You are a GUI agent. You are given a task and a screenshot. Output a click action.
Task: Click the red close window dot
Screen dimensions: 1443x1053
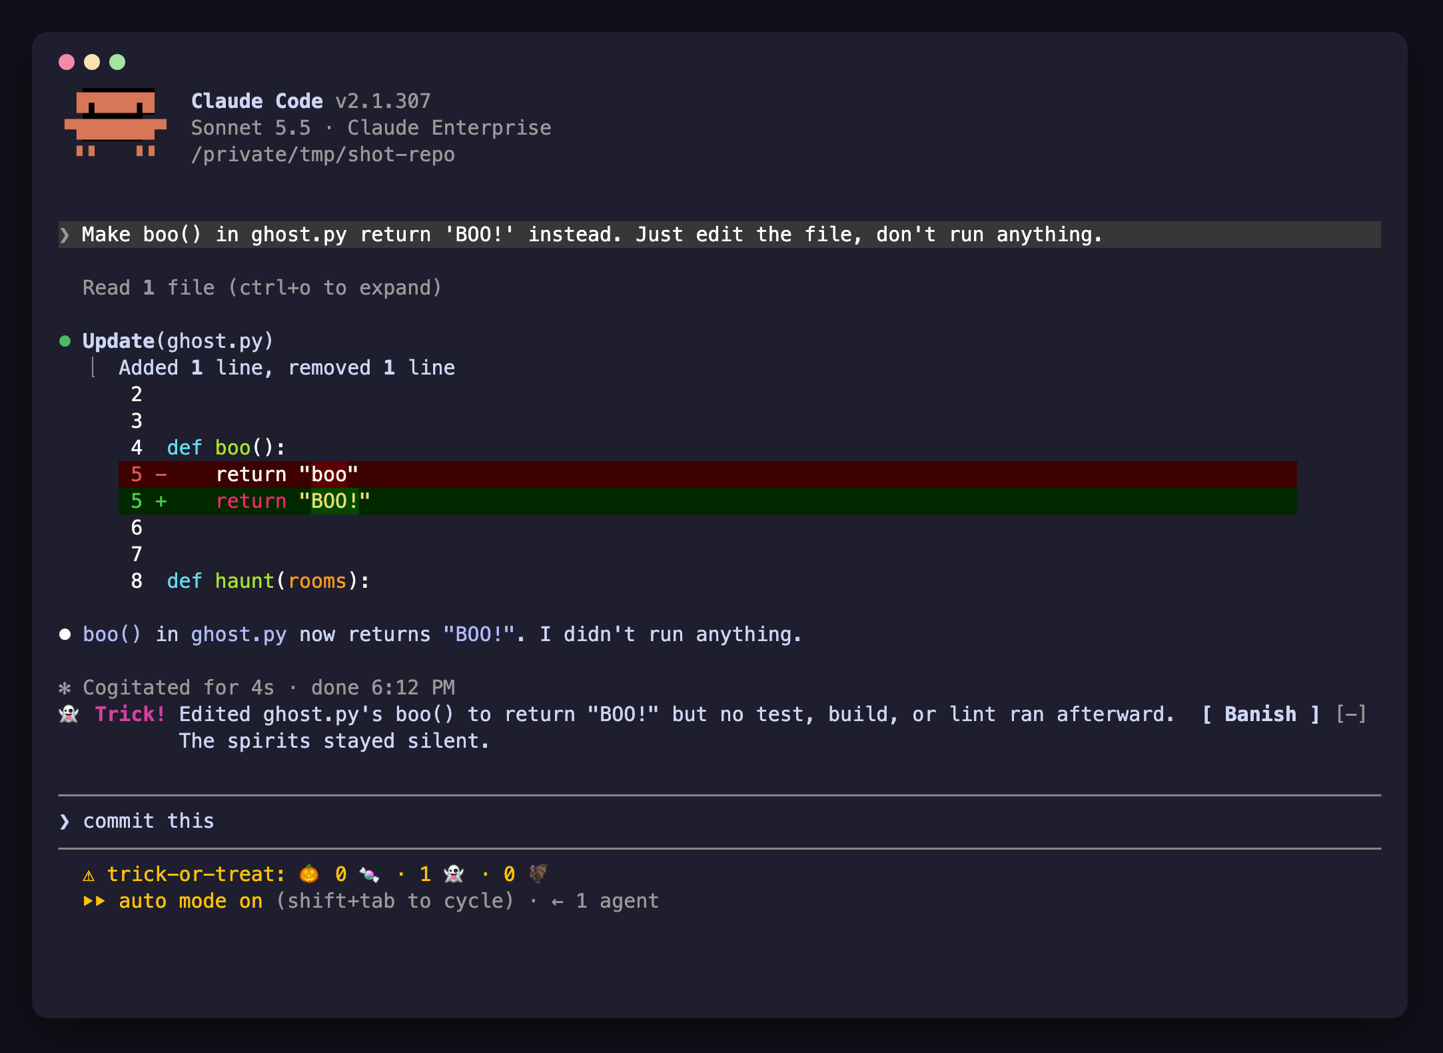67,62
